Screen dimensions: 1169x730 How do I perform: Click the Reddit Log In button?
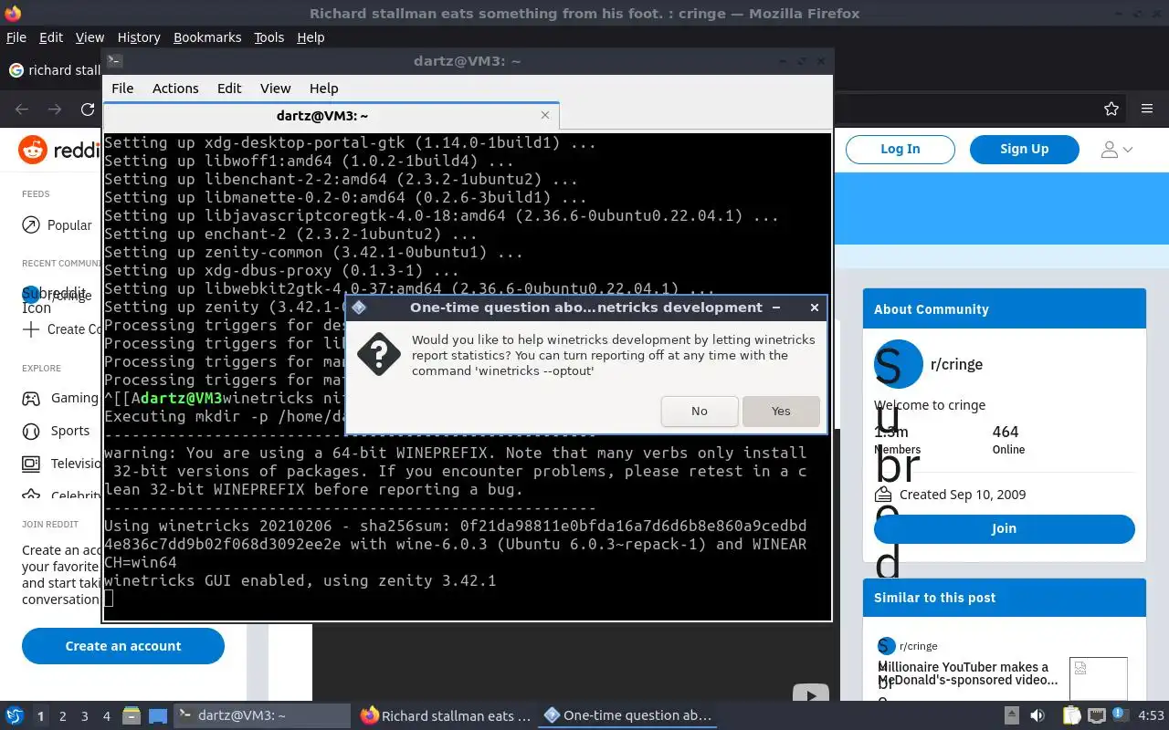coord(900,149)
